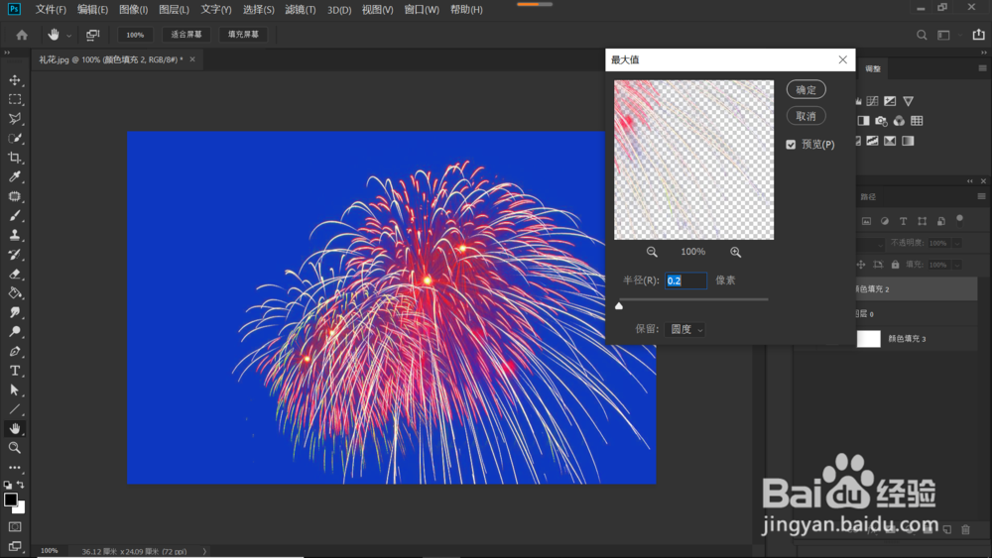
Task: Add a Color Lookup grid adjustment
Action: point(917,121)
